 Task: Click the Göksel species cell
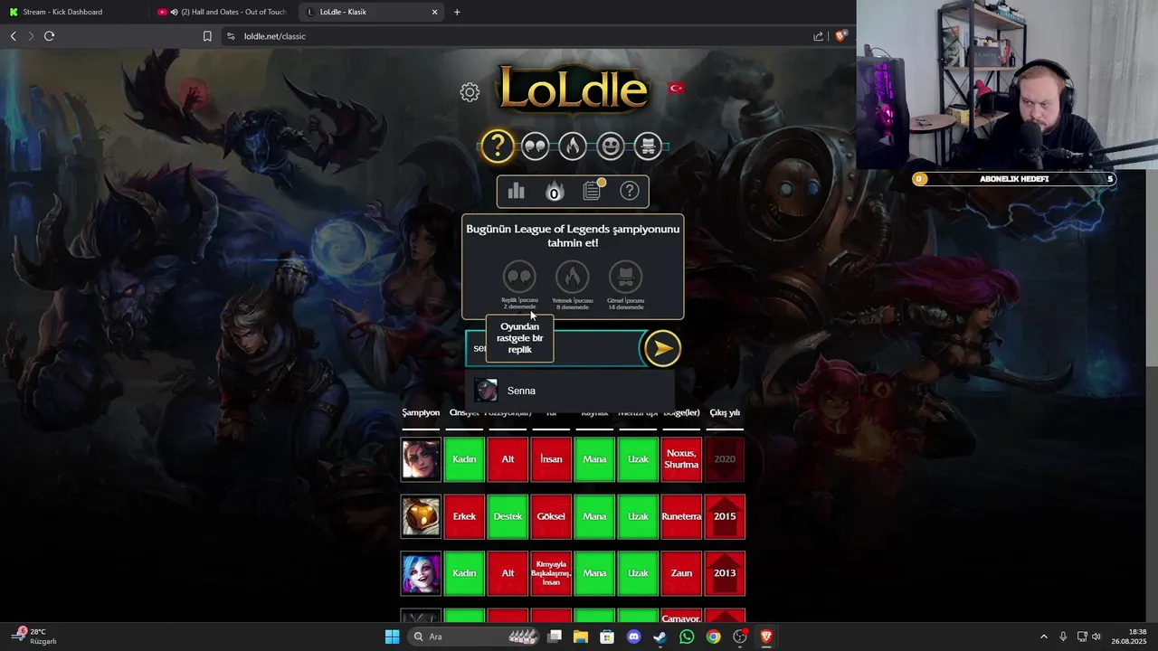(551, 516)
